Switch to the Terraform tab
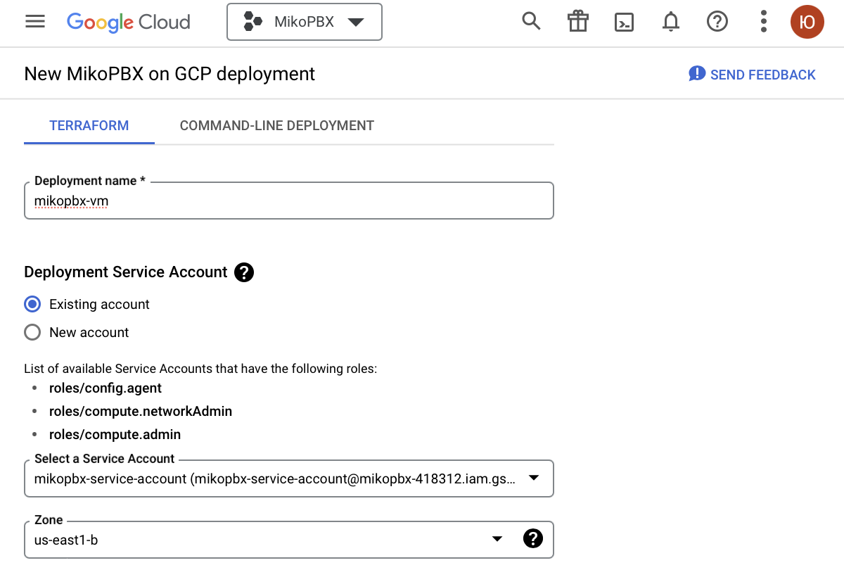This screenshot has width=844, height=577. [89, 126]
